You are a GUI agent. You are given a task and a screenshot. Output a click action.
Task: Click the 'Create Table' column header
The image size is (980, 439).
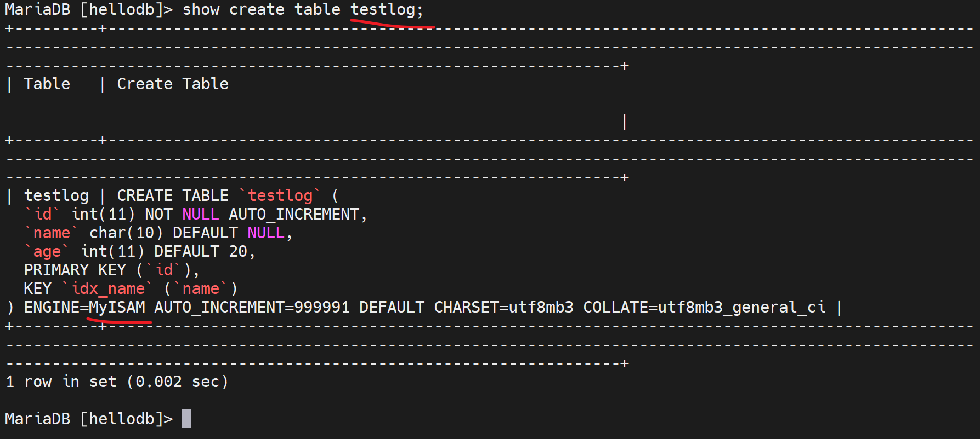[173, 84]
